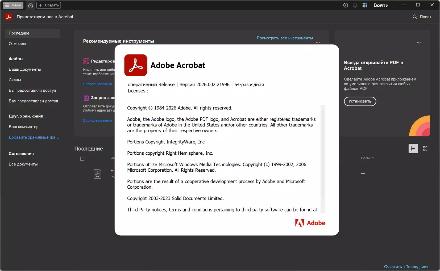Click the Copyright 2003-2023 Solid Documents line
The image size is (440, 271).
click(175, 198)
